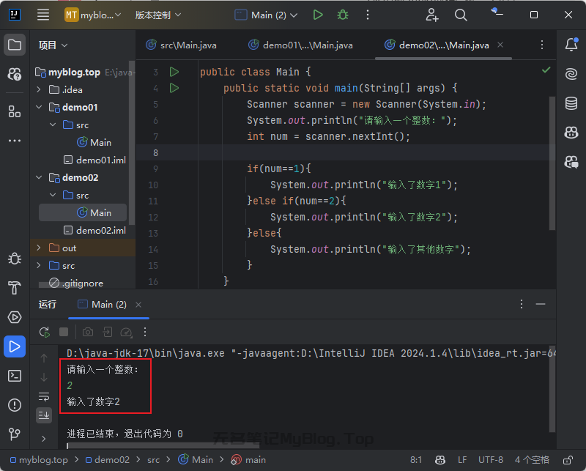Toggle read-only lock in status bar
This screenshot has width=586, height=471.
[568, 460]
